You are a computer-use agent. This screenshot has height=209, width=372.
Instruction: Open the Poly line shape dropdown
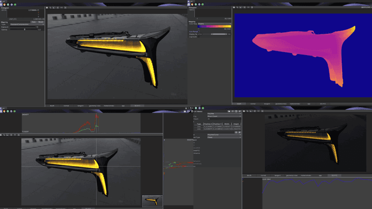point(224,114)
